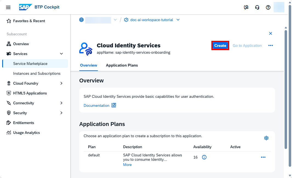Click 'appName: sap-identity-services-onboarding' text
292x178 pixels.
click(x=134, y=53)
